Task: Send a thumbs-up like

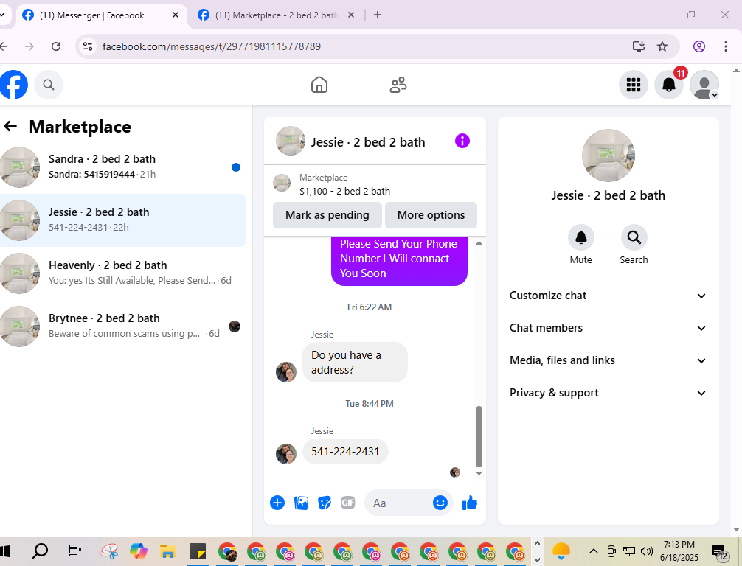Action: pyautogui.click(x=470, y=503)
